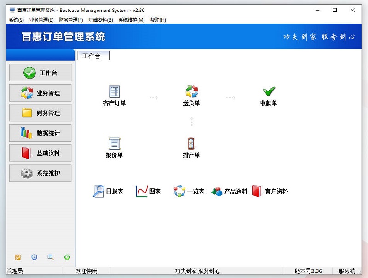
Task: Open the 客户订单 customer order icon
Action: click(x=114, y=92)
